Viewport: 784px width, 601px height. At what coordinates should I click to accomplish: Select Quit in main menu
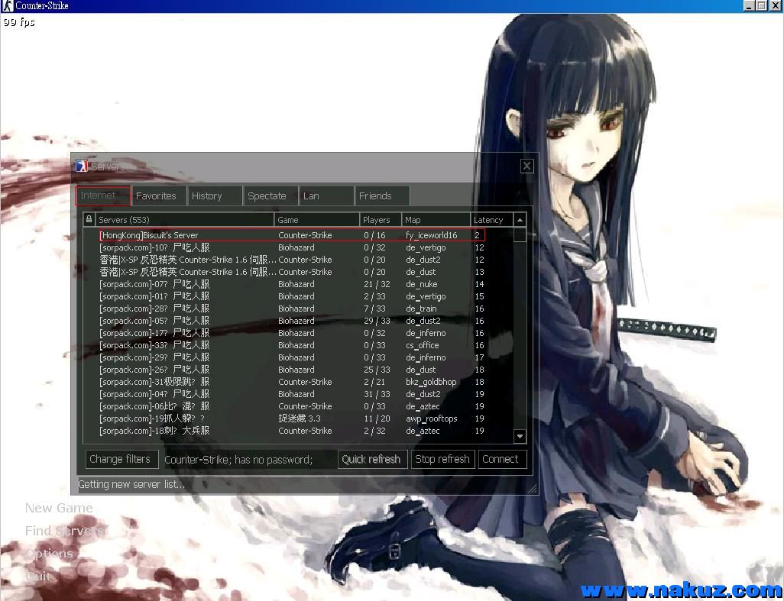click(38, 576)
